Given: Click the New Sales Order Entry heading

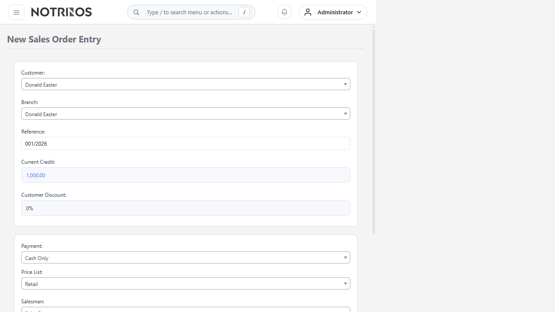Looking at the screenshot, I should click(x=54, y=39).
